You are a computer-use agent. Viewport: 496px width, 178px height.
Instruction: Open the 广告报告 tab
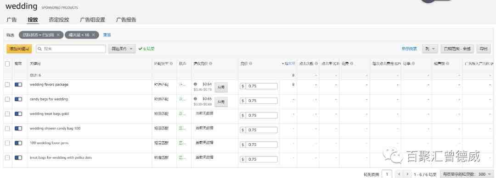point(126,20)
